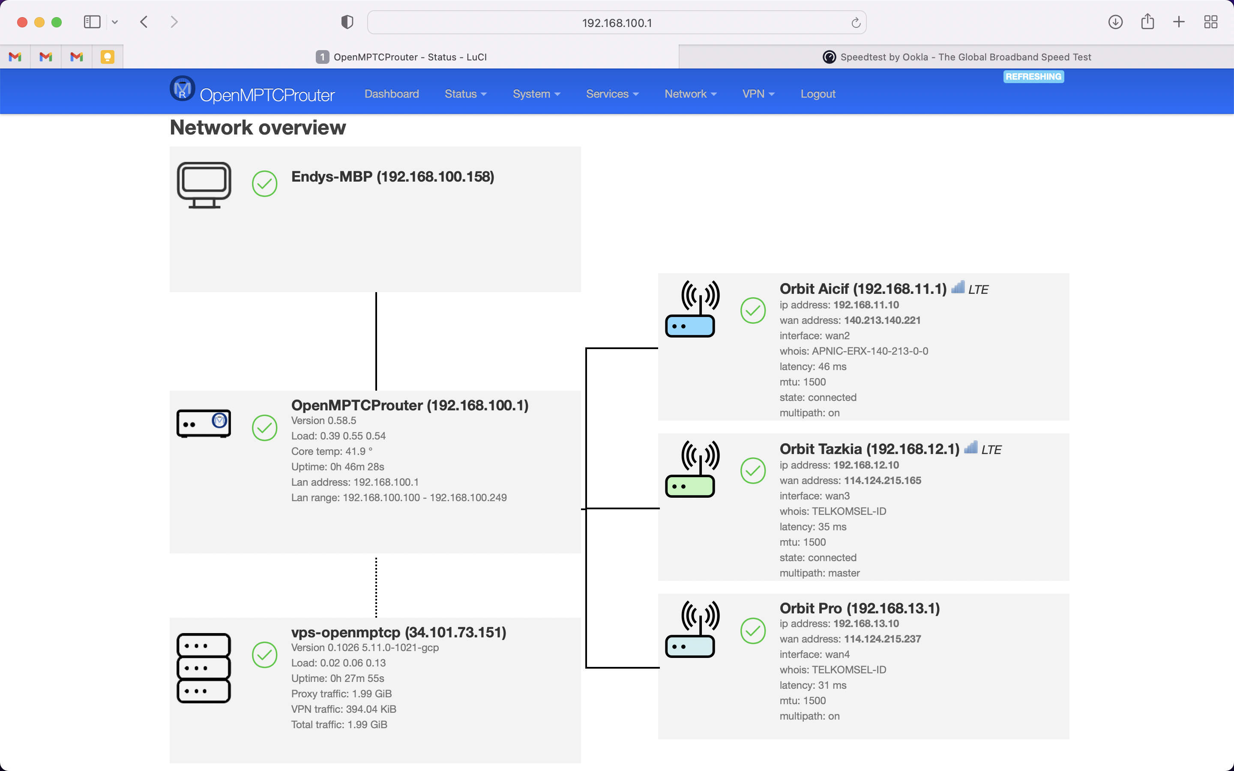Click the wan address 140.213.140.221

pos(882,320)
